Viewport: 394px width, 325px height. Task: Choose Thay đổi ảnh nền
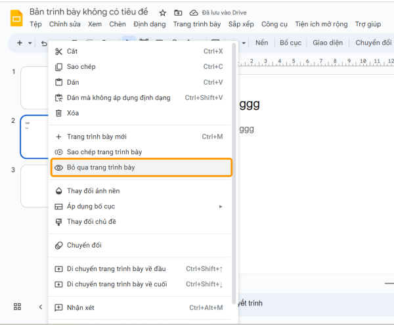[139, 191]
